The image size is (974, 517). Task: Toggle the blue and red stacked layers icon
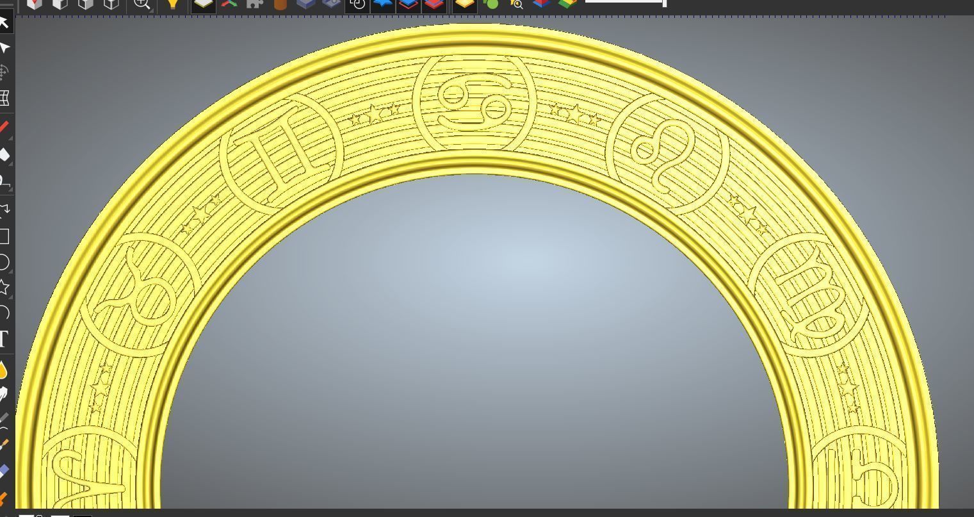[408, 5]
